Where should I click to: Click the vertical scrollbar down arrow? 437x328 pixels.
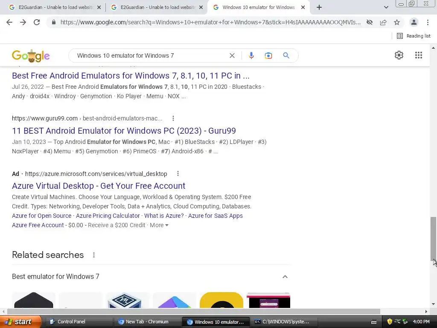point(433,304)
